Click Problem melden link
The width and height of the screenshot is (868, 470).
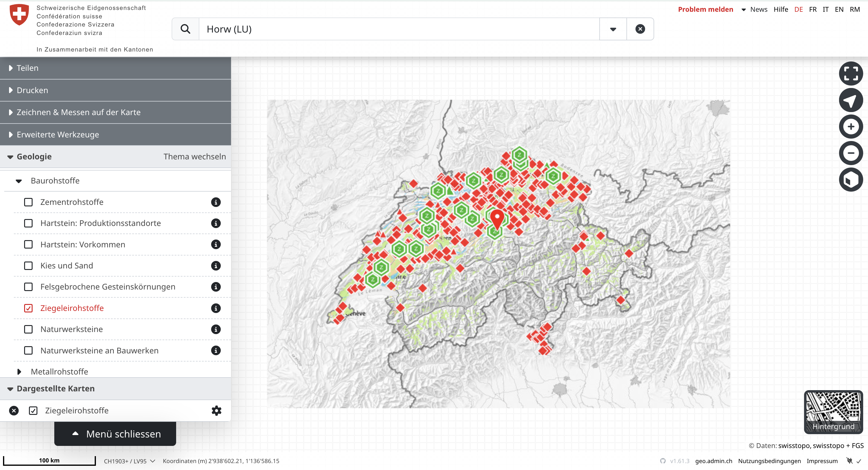[x=705, y=9]
